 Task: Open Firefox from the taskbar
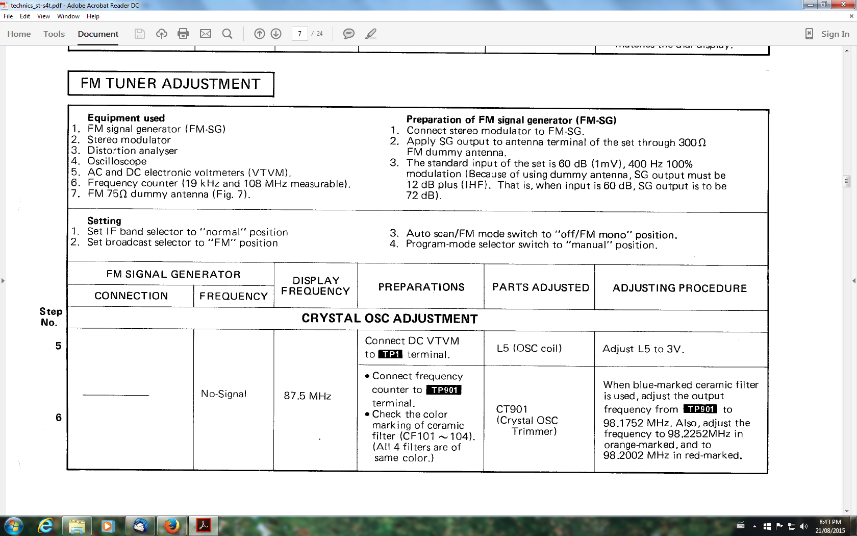[x=171, y=526]
